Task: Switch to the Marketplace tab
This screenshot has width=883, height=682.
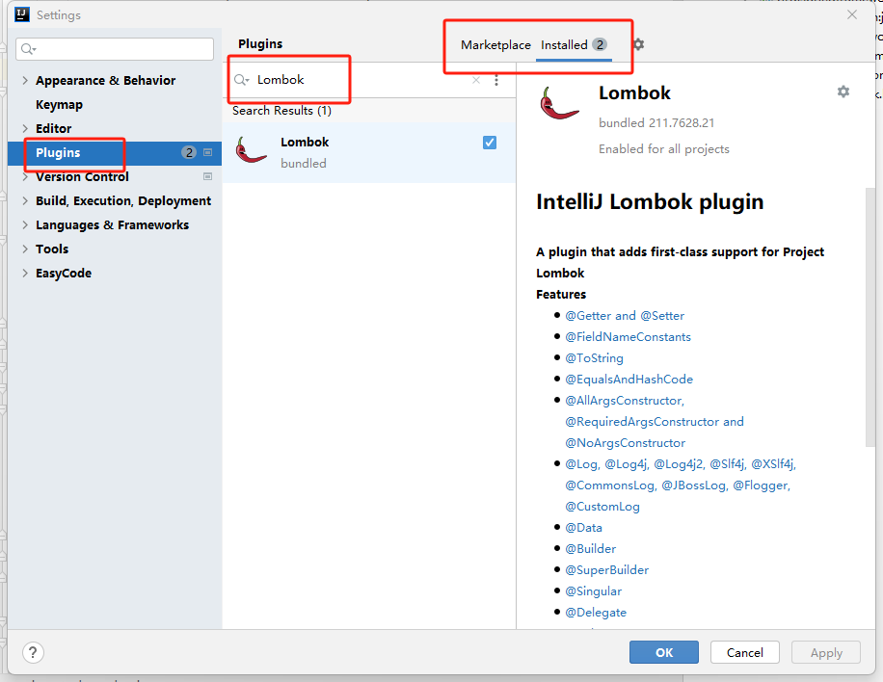Action: point(495,45)
